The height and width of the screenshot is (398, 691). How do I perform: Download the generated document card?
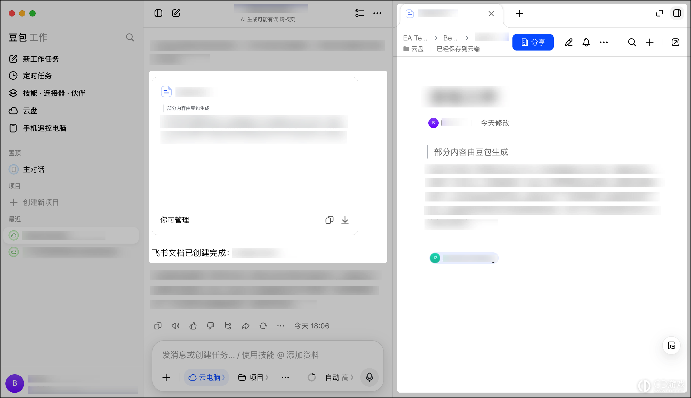point(345,220)
